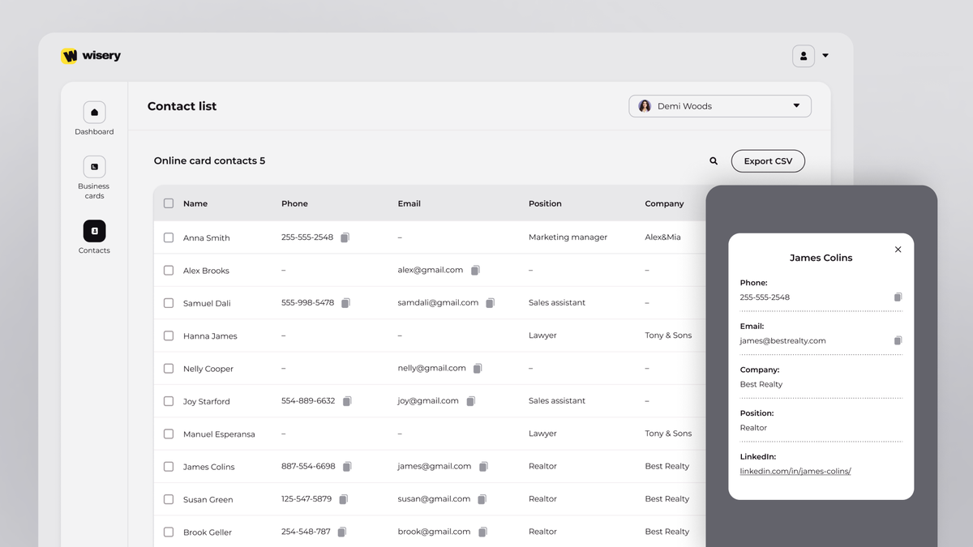Check Hanna James's row checkbox

point(169,335)
